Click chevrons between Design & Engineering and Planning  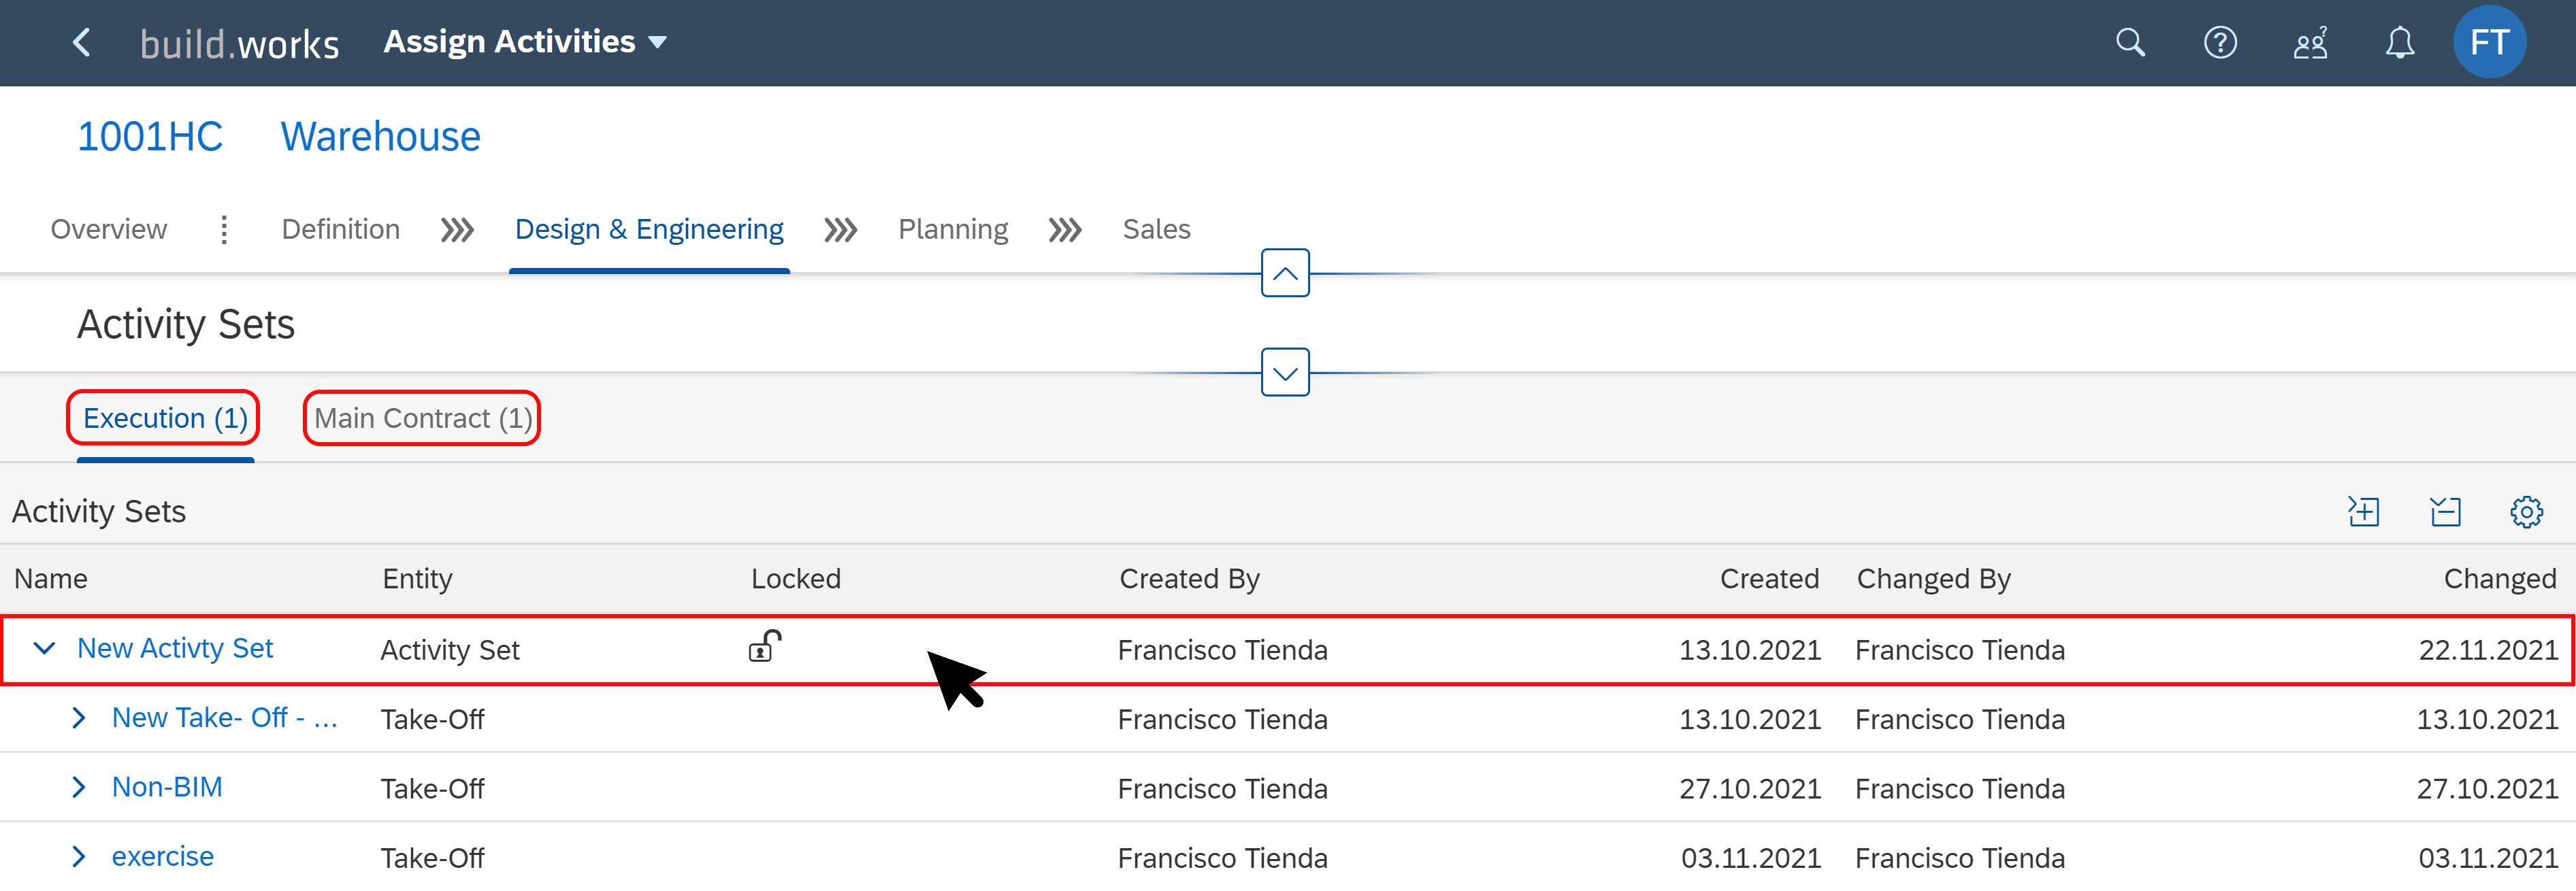tap(840, 231)
